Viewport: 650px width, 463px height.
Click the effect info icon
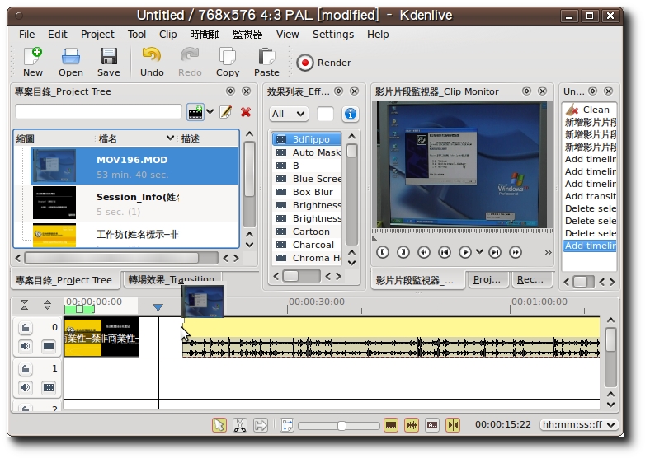click(351, 114)
